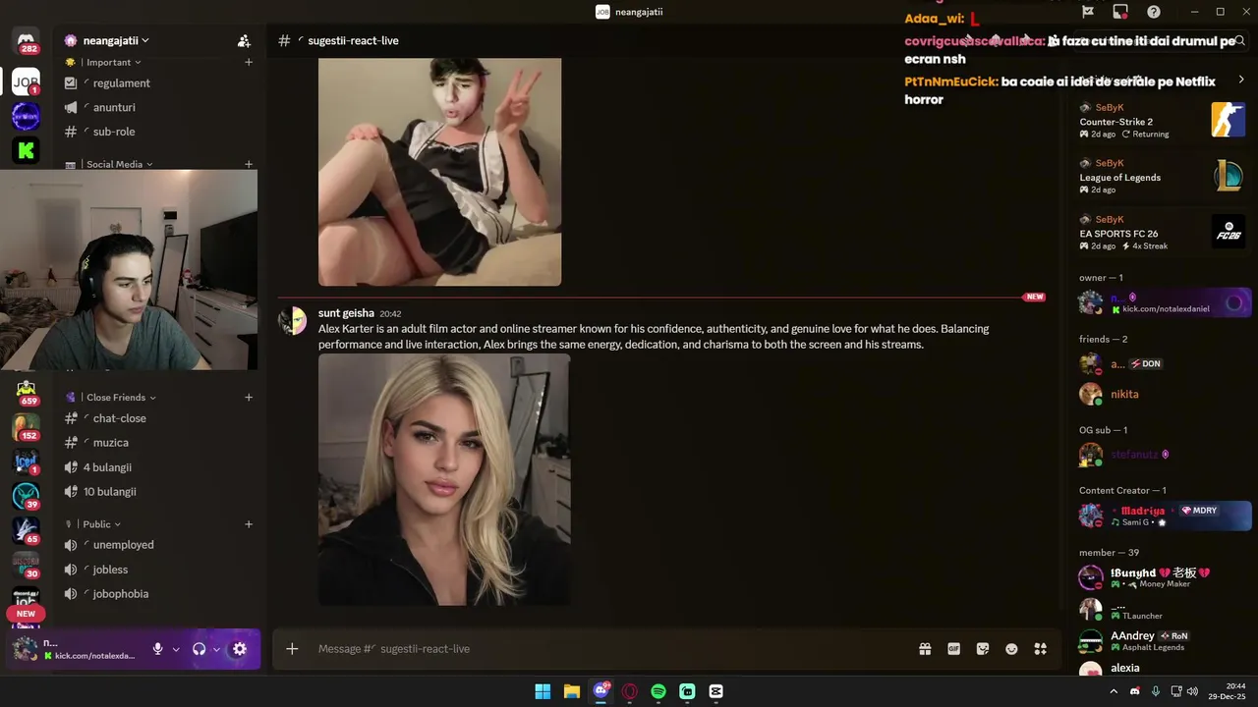The image size is (1258, 707).
Task: Open the blonde selfie image attachment
Action: coord(444,480)
